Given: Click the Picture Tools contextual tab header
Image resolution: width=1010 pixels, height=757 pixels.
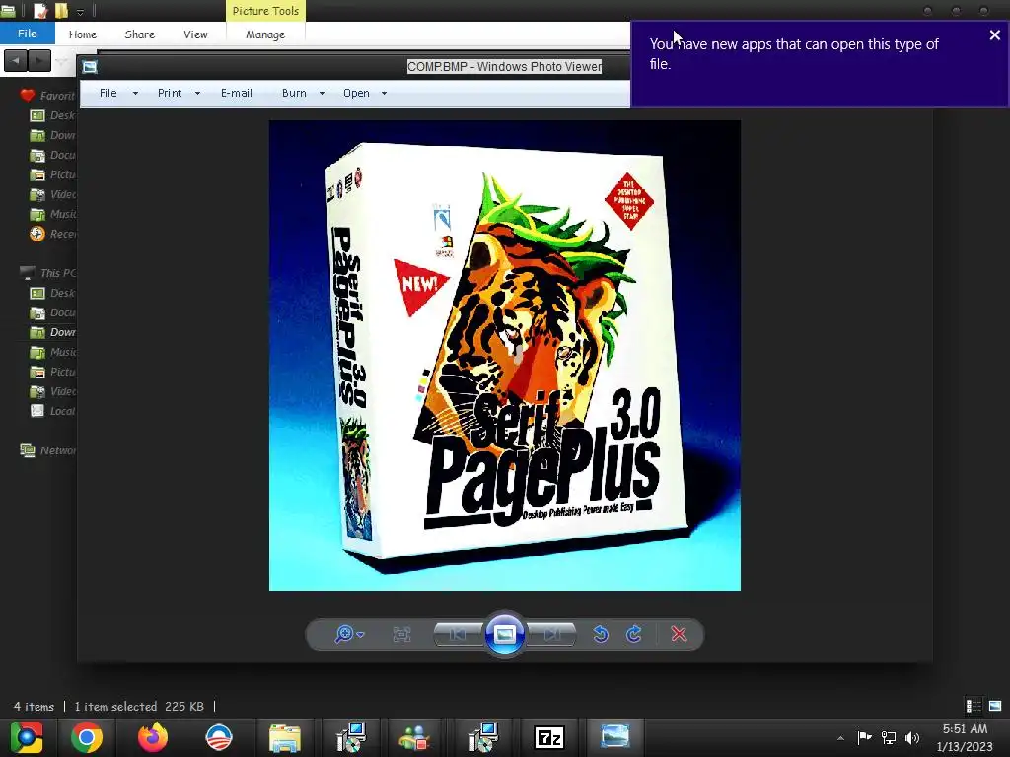Looking at the screenshot, I should click(x=265, y=11).
